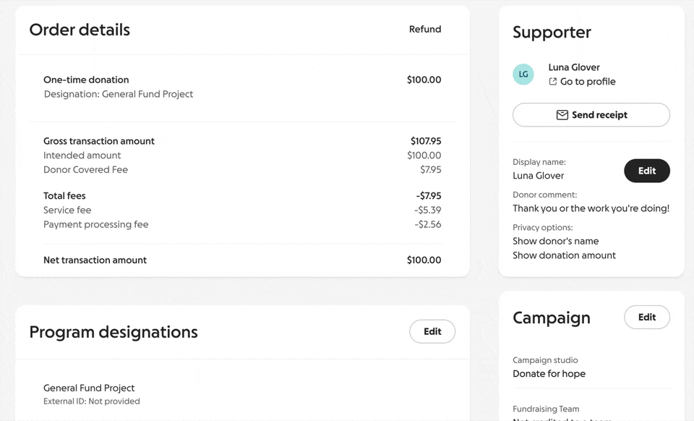Click the Send receipt button
The width and height of the screenshot is (694, 421).
click(591, 115)
